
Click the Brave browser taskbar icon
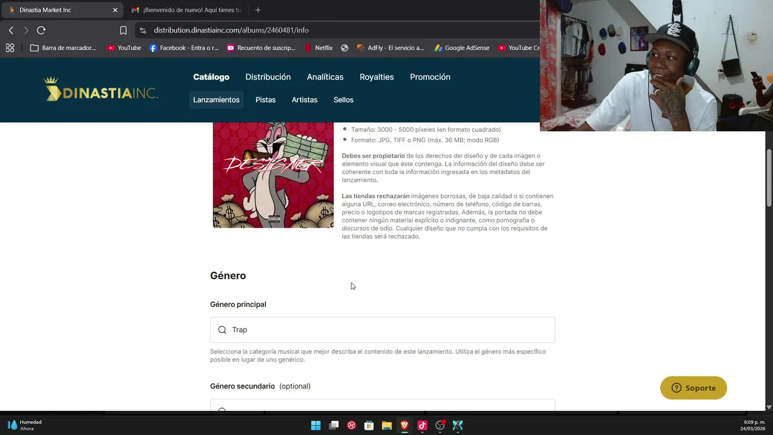pos(405,425)
